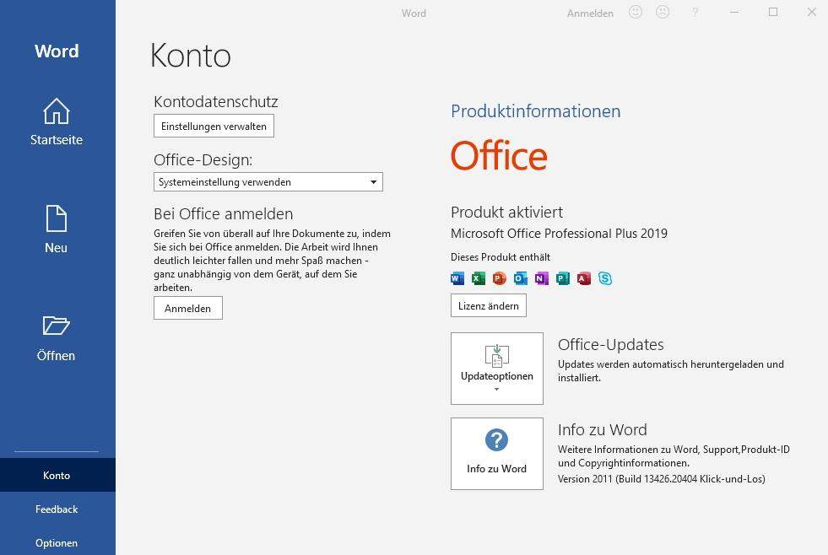828x555 pixels.
Task: Select the PowerPoint product icon
Action: [499, 277]
